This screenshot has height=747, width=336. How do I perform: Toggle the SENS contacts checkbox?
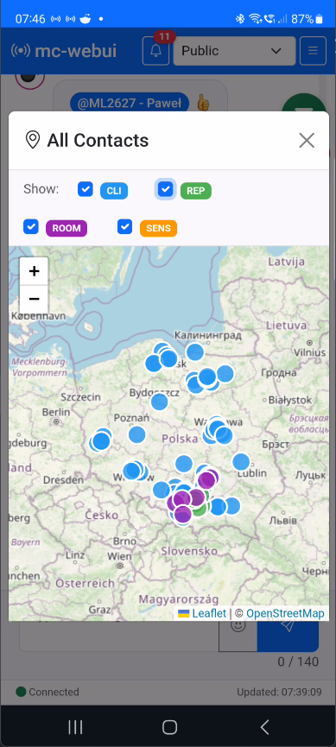pos(125,226)
